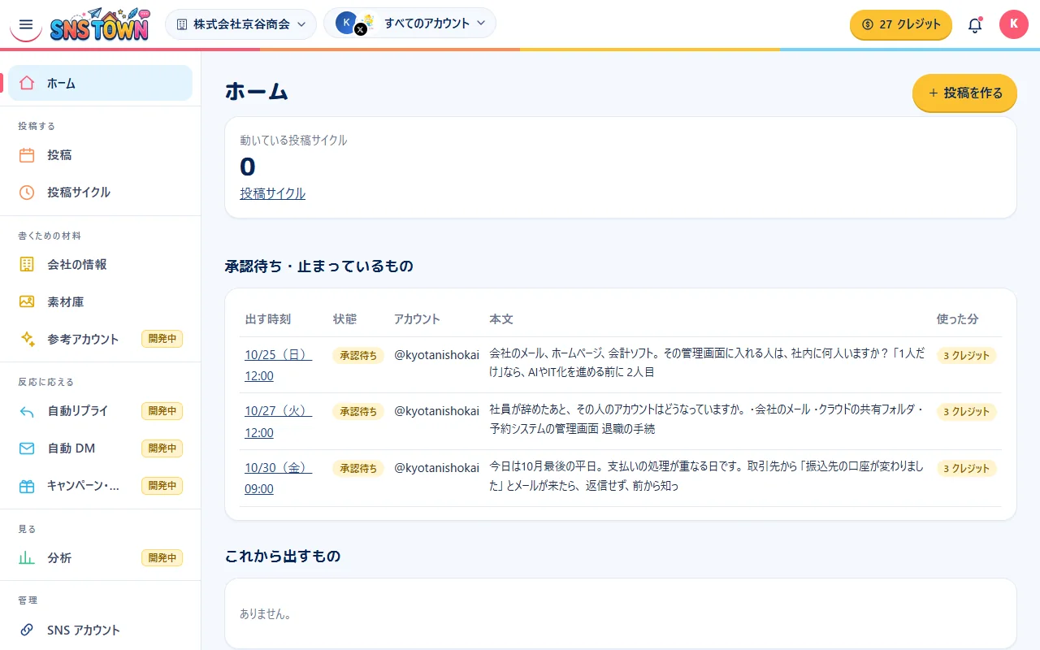Click the coin icon in credit badge
The height and width of the screenshot is (650, 1040).
867,24
